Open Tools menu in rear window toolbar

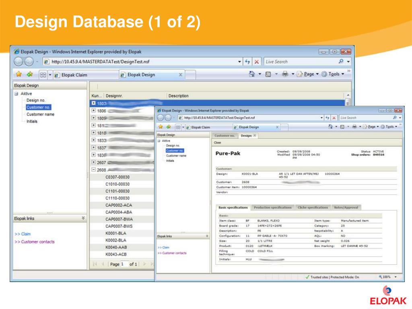333,74
